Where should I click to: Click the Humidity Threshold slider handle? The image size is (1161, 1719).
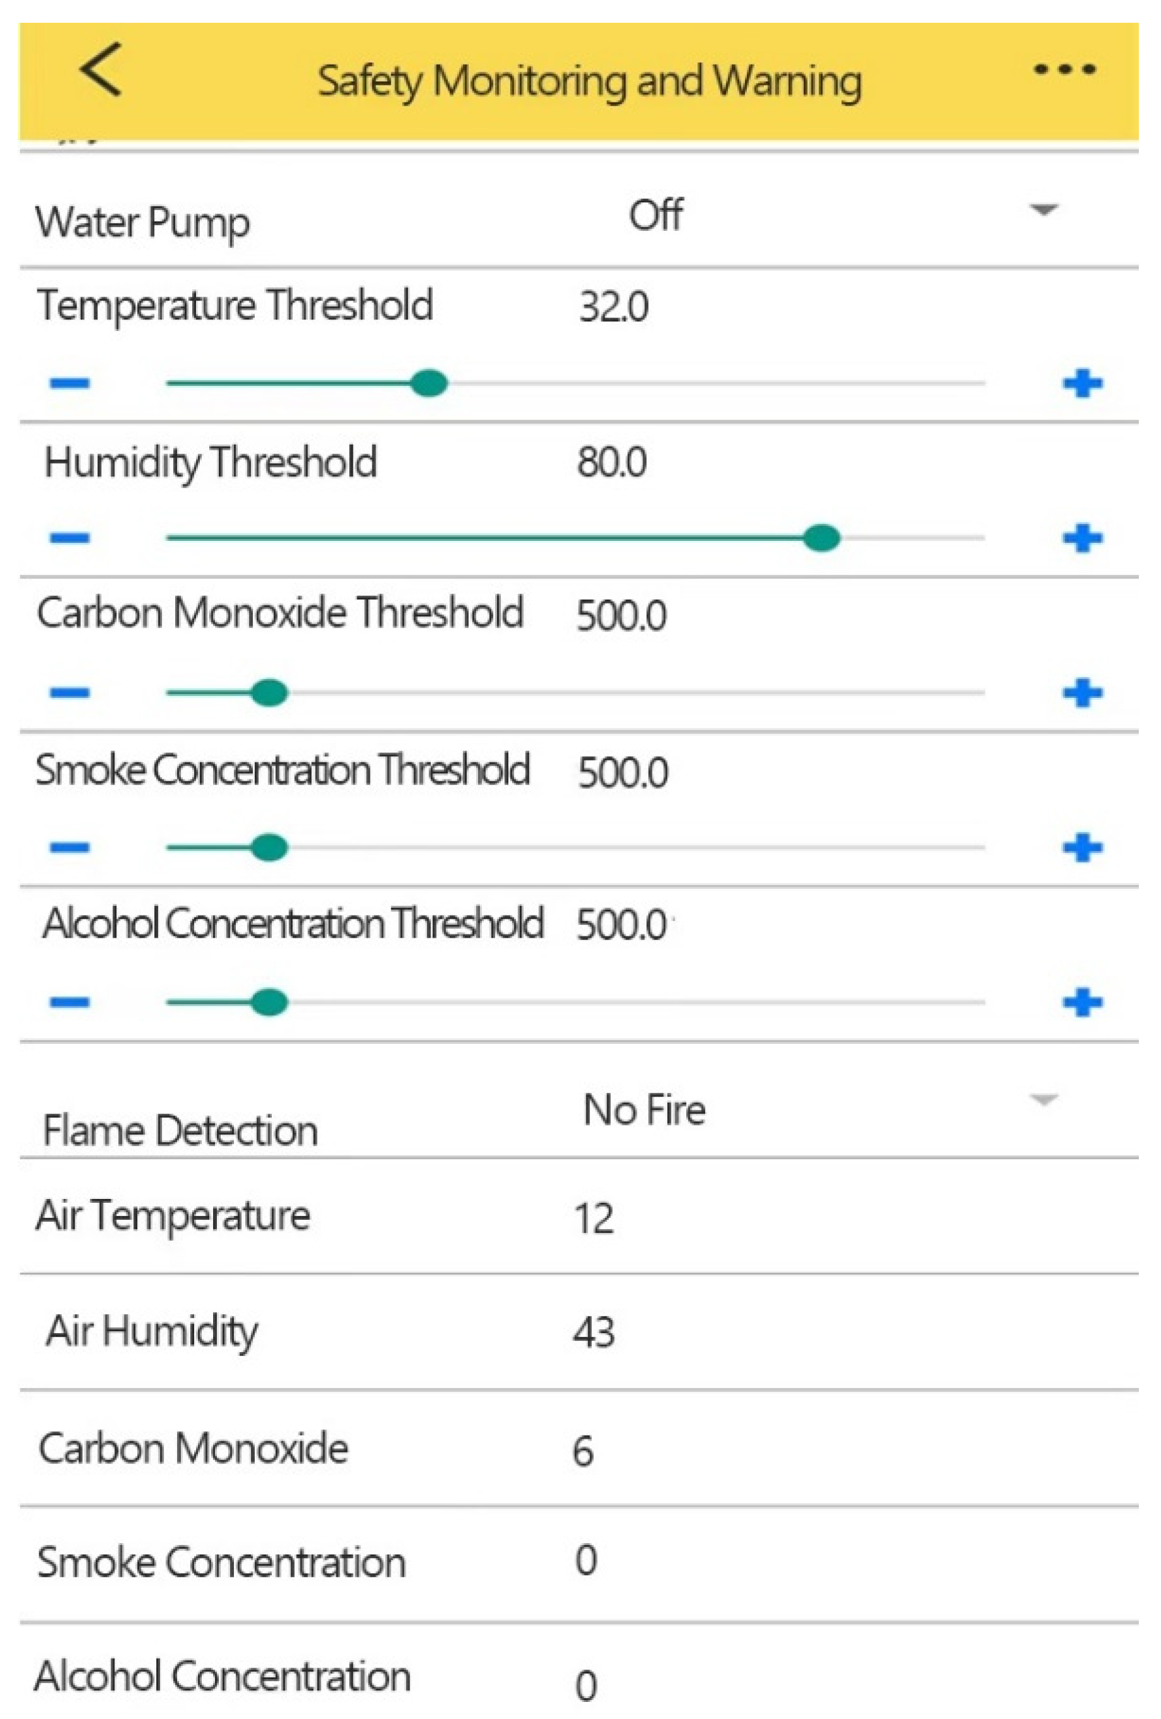(x=821, y=538)
